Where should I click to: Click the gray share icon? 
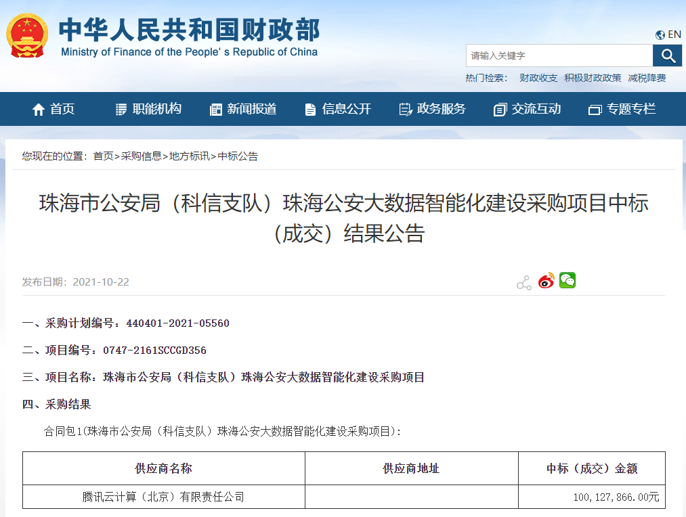524,282
